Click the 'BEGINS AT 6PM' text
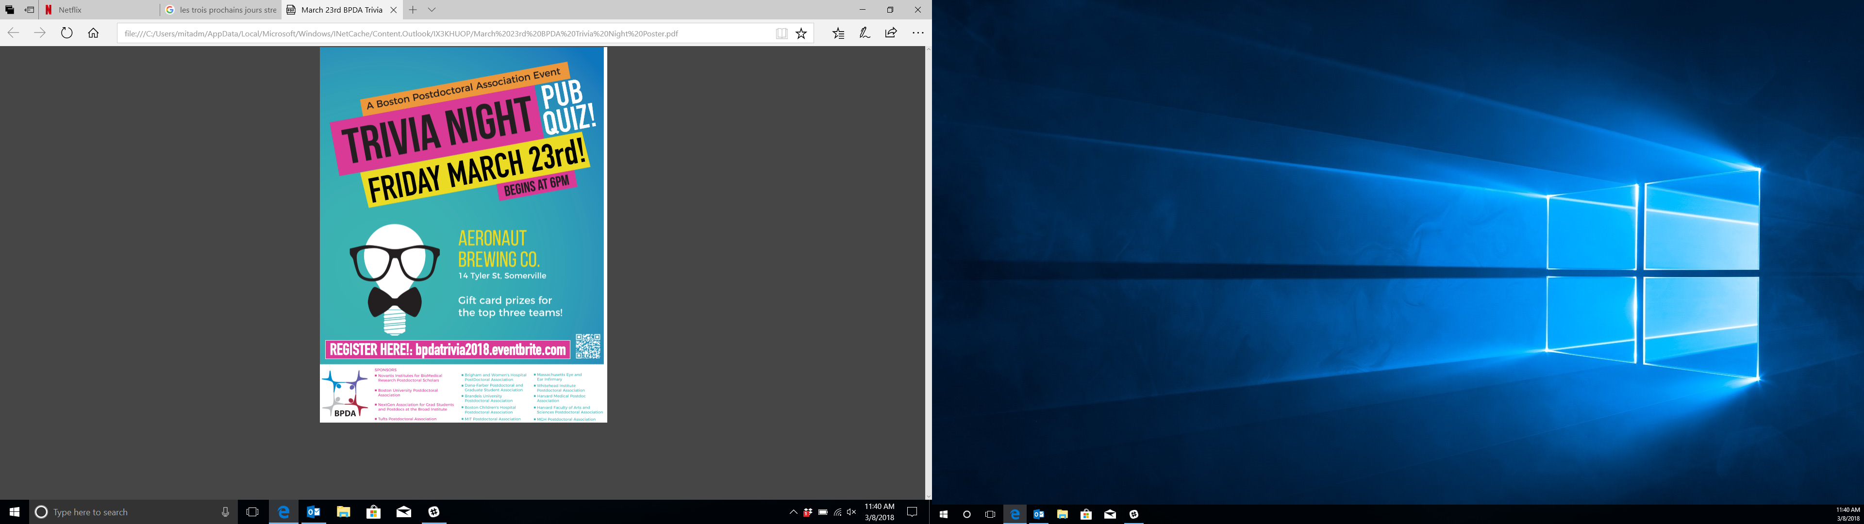 point(536,186)
